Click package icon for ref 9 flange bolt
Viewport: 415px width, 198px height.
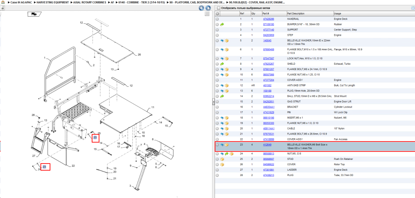(x=227, y=69)
